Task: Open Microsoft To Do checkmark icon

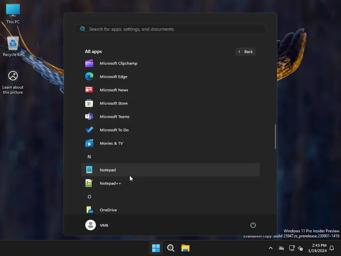Action: [x=89, y=130]
